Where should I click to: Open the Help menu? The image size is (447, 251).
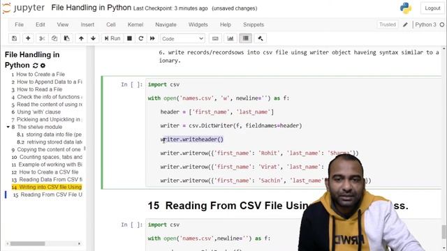pyautogui.click(x=226, y=25)
